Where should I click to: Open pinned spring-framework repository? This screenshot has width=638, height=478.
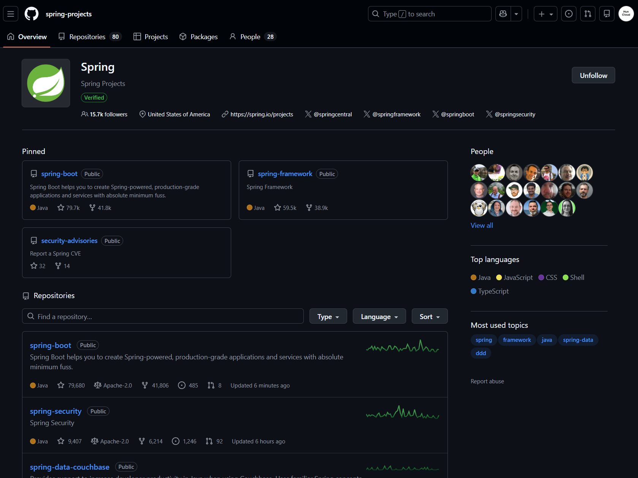[285, 174]
